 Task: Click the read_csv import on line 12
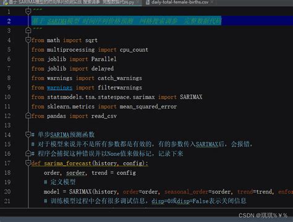click(104, 116)
